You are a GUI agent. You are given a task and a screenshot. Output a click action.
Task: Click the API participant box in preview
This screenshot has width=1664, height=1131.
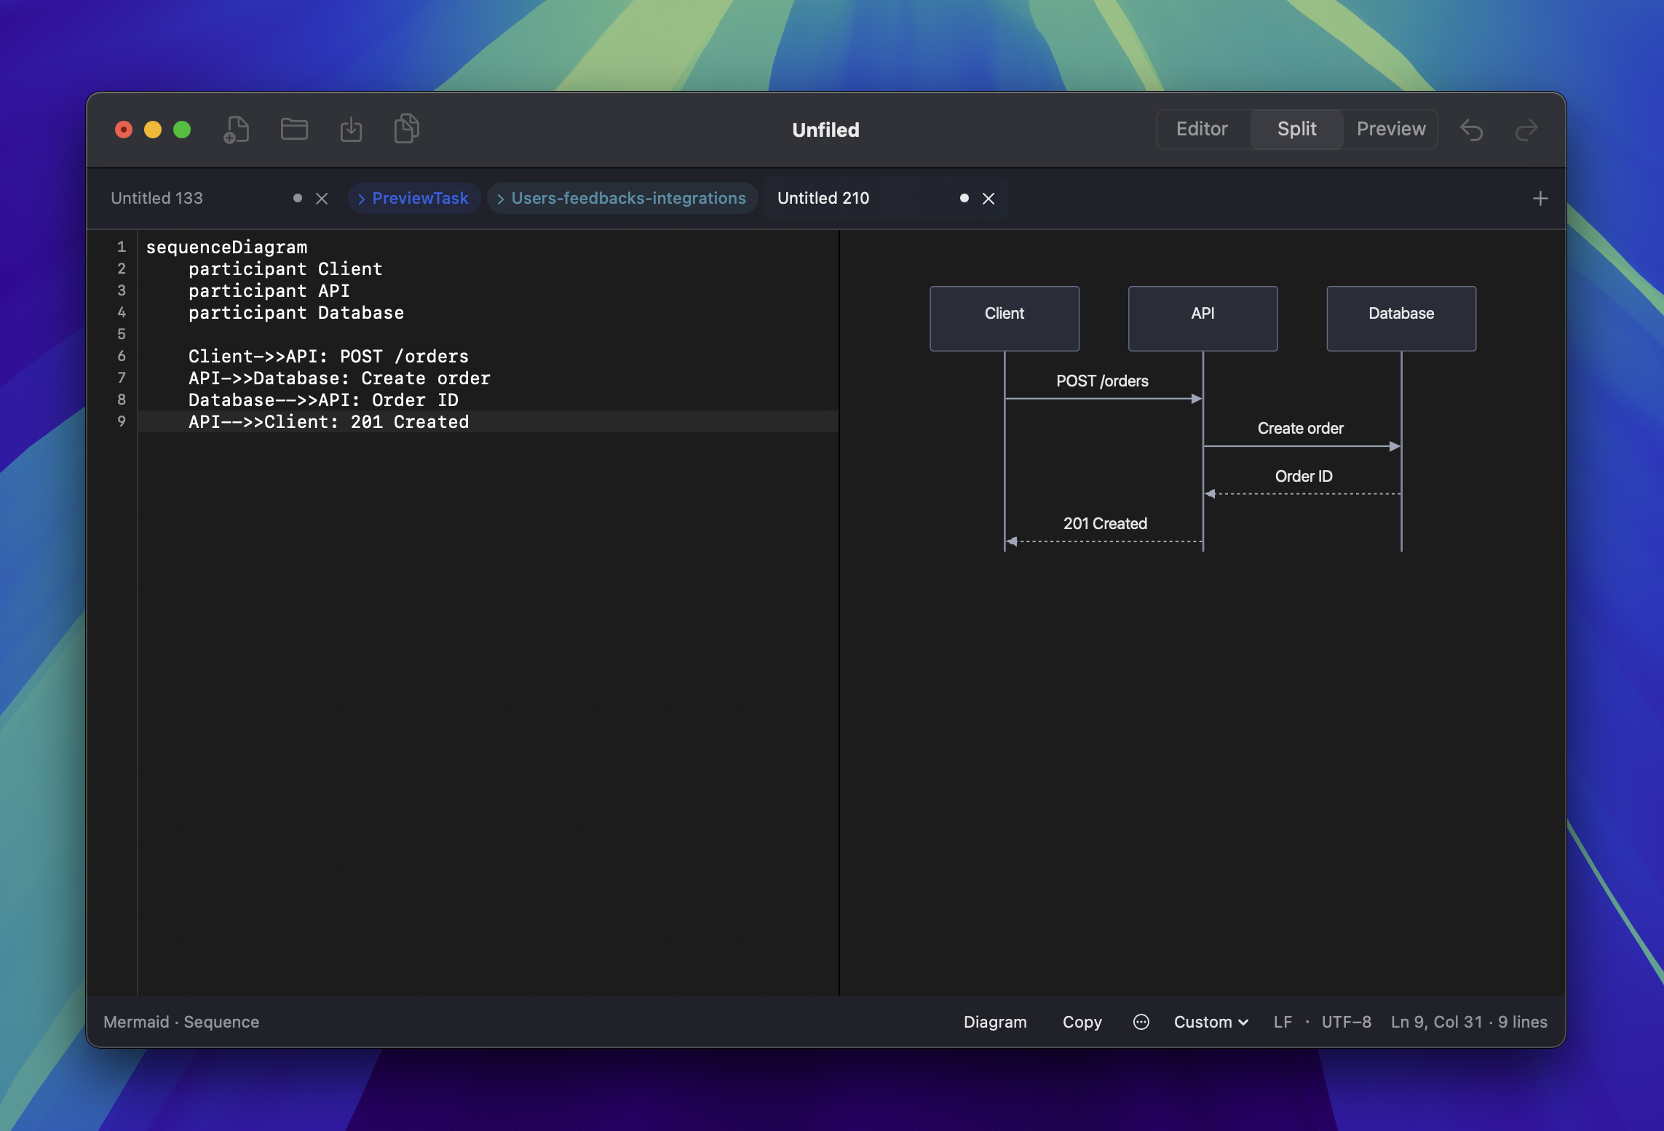click(x=1203, y=318)
